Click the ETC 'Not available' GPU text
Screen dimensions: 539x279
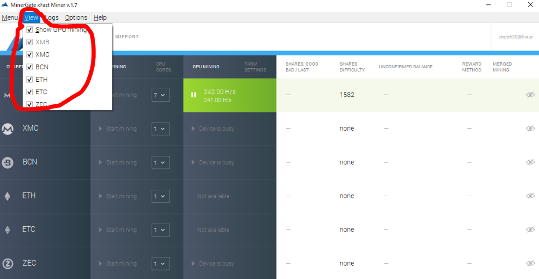click(x=213, y=230)
